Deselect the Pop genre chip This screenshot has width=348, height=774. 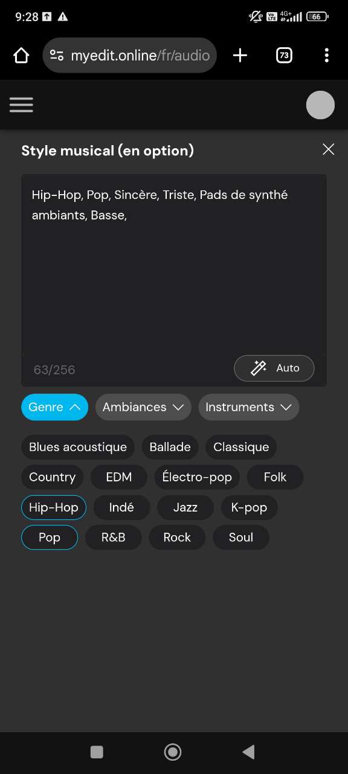point(49,537)
